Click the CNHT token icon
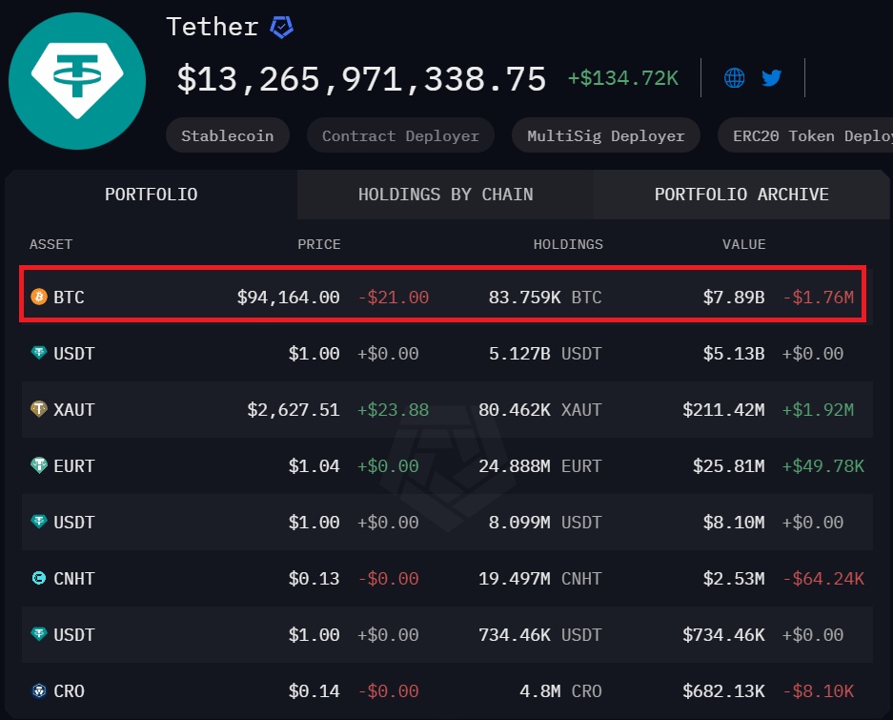The width and height of the screenshot is (893, 720). point(39,578)
